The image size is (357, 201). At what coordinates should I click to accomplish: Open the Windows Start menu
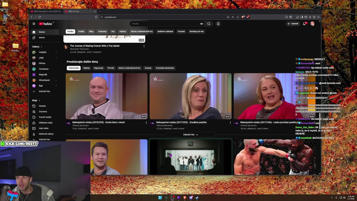pyautogui.click(x=160, y=198)
